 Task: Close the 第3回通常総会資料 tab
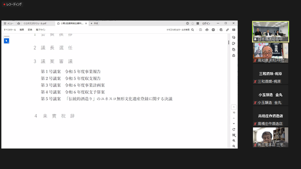click(x=86, y=23)
